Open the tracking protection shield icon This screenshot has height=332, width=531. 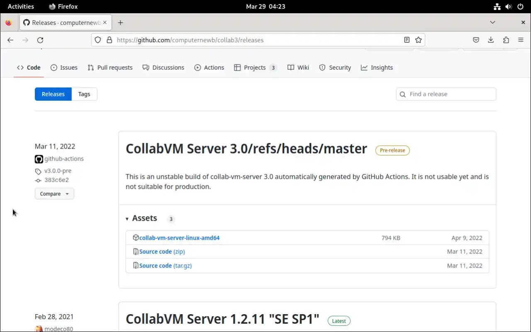[x=98, y=40]
